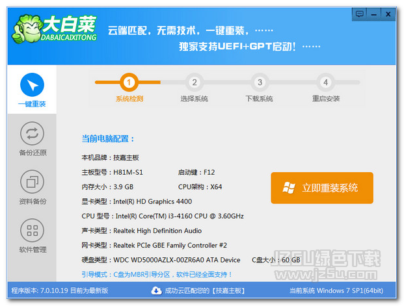The height and width of the screenshot is (306, 404).
Task: Click the 当前系统 Windows 7 SP1 status text
Action: [336, 290]
